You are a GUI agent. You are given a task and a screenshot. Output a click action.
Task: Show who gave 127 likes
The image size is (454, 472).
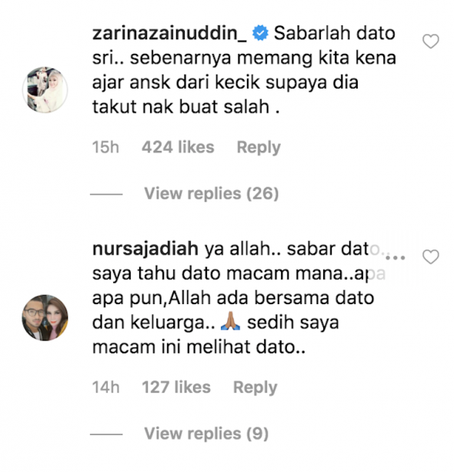pos(176,387)
